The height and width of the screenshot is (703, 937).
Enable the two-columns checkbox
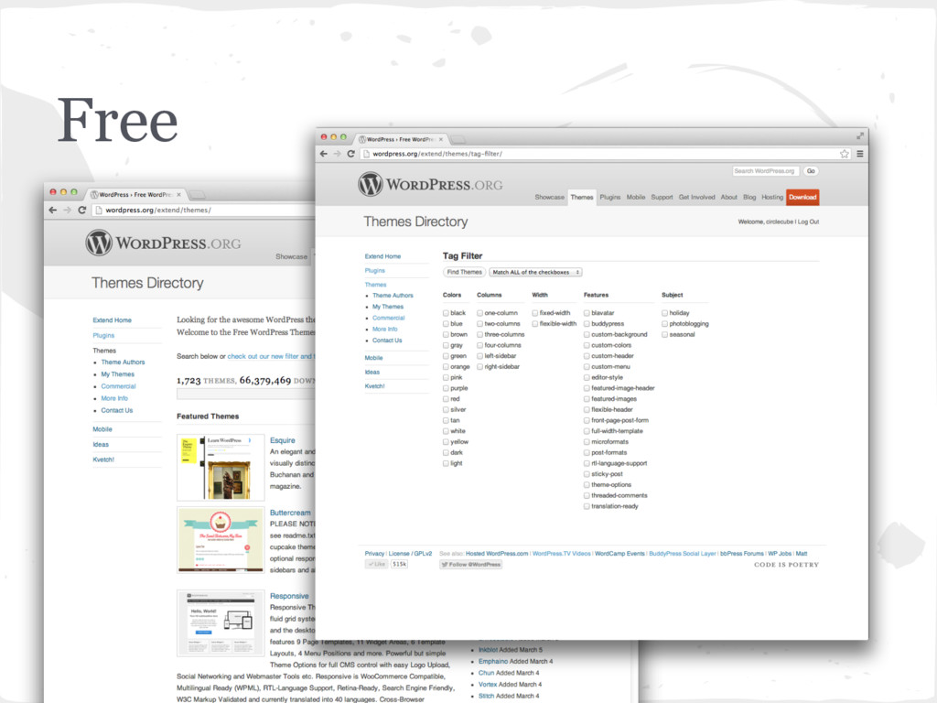tap(479, 323)
